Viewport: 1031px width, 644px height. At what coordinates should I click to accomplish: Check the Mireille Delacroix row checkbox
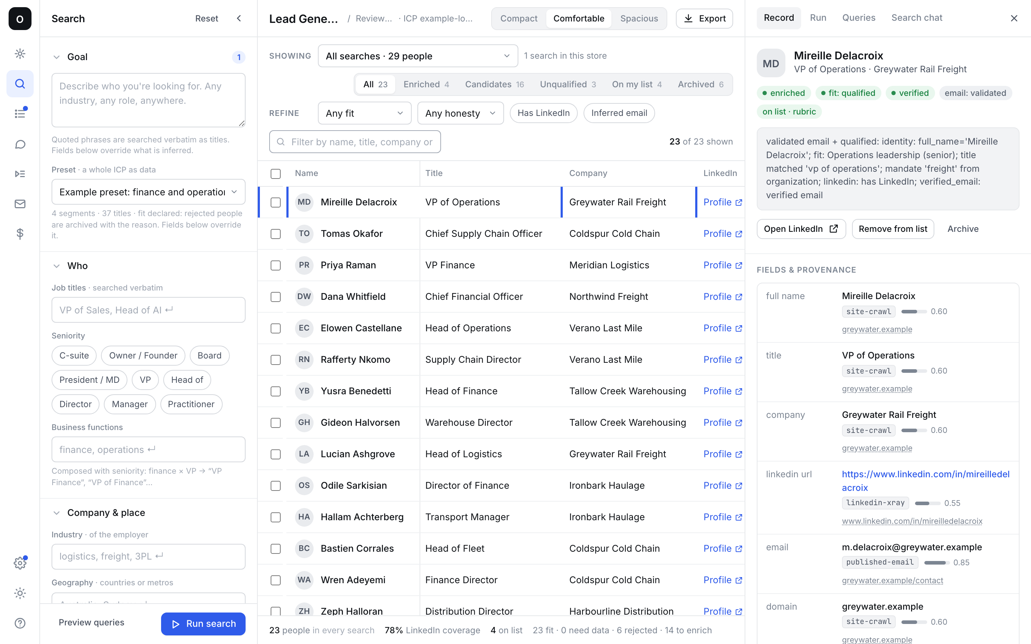pyautogui.click(x=276, y=202)
